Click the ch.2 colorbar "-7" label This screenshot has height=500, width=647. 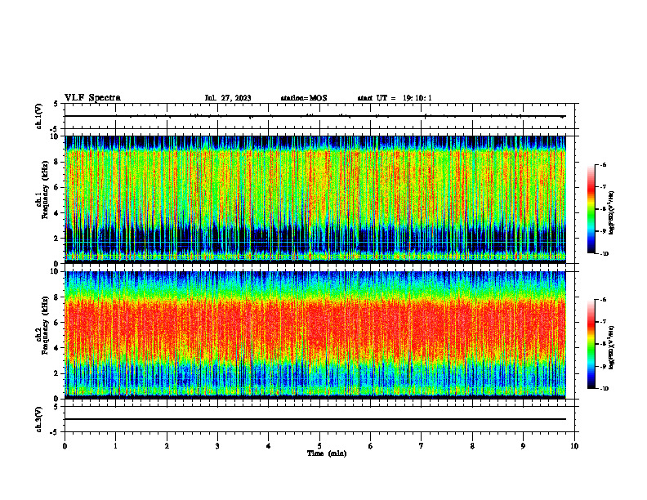pyautogui.click(x=602, y=322)
